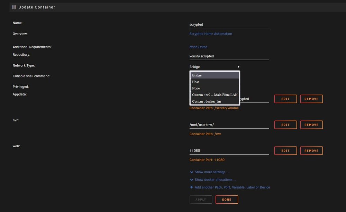The width and height of the screenshot is (346, 212).
Task: Click the Container Path: /server/volume text
Action: [214, 108]
